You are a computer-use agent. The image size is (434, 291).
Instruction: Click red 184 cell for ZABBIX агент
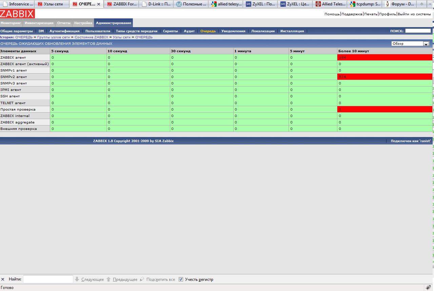(385, 57)
